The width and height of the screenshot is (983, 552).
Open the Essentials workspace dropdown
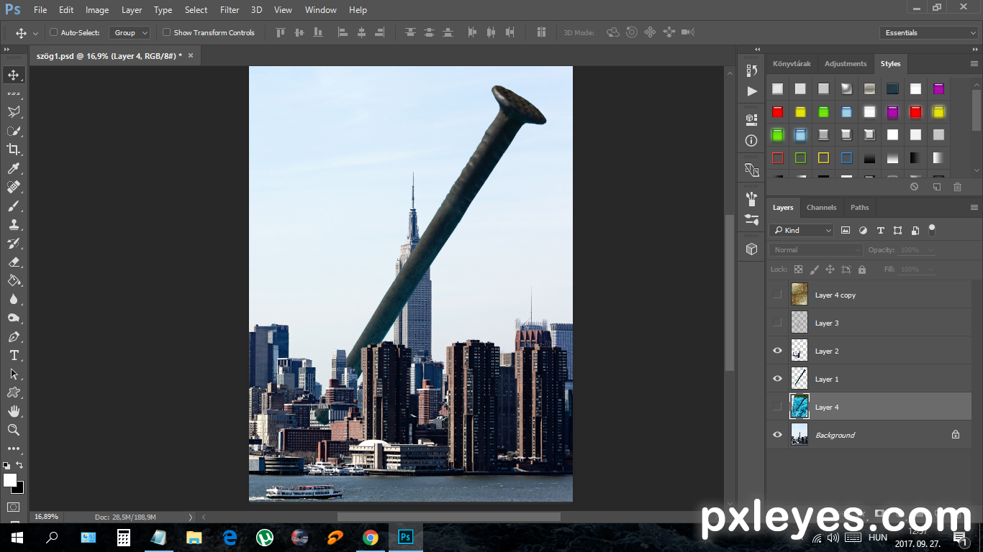point(929,32)
